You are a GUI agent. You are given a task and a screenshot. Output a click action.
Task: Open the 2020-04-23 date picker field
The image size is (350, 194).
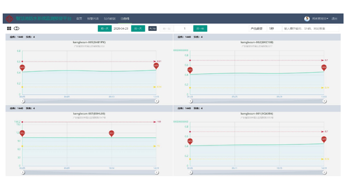pyautogui.click(x=121, y=29)
